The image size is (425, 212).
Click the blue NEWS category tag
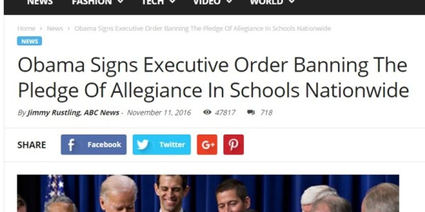29,41
